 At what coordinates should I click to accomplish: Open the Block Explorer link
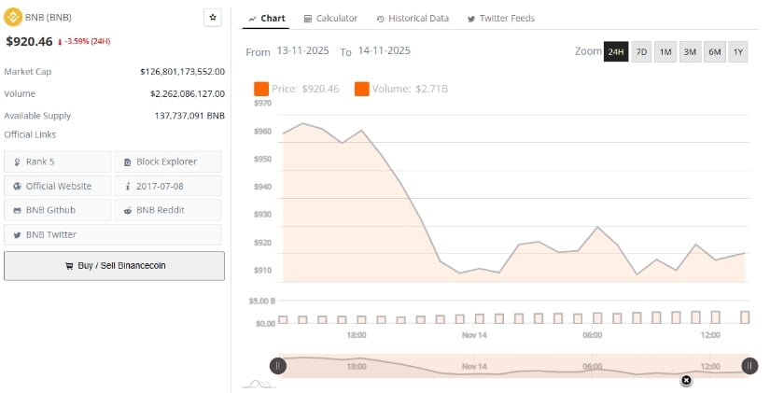168,161
